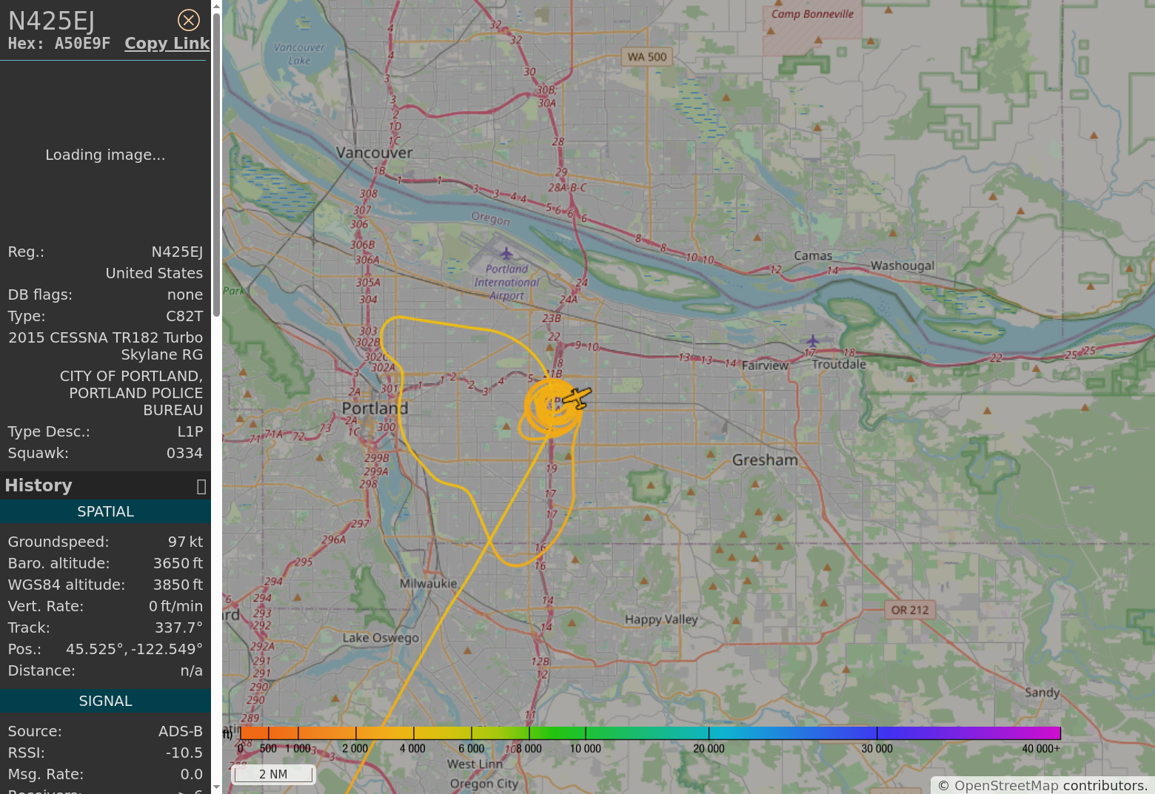Collapse the SPATIAL section header
The image size is (1155, 794).
105,511
